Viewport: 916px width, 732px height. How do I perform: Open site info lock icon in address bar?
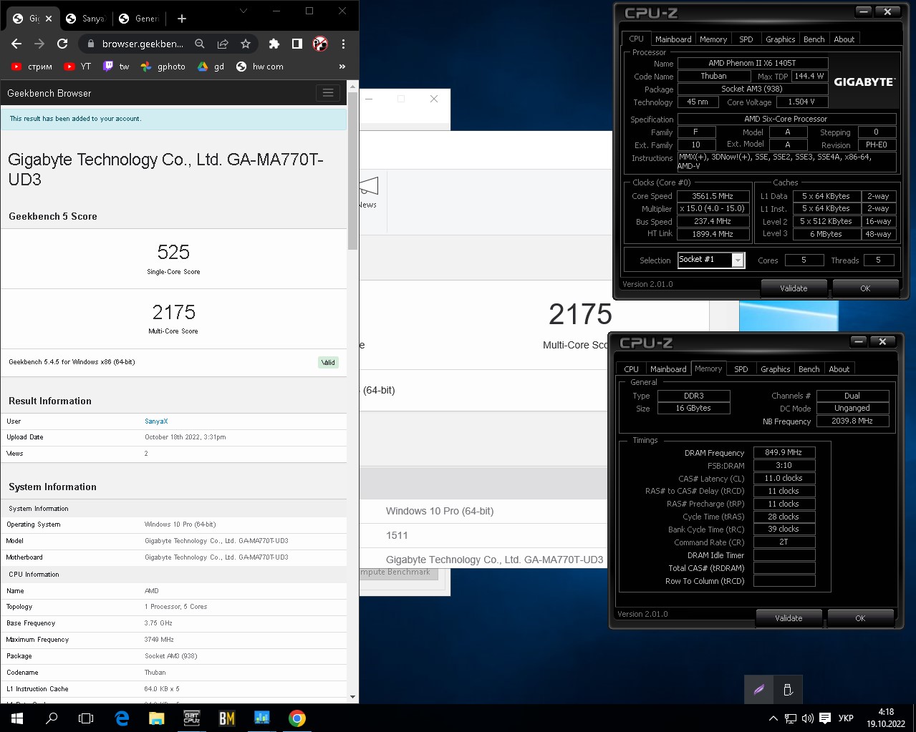90,44
